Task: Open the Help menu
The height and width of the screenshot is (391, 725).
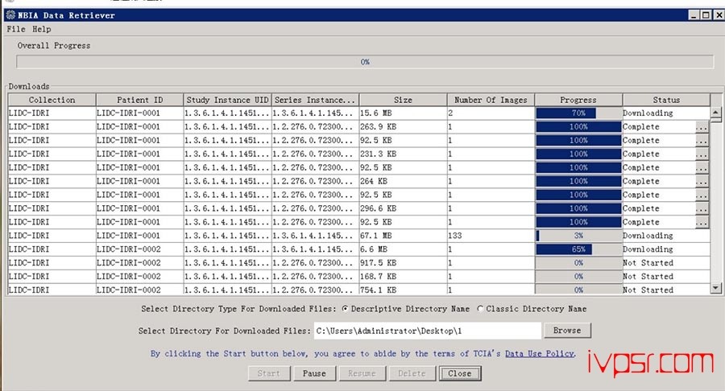Action: coord(42,29)
